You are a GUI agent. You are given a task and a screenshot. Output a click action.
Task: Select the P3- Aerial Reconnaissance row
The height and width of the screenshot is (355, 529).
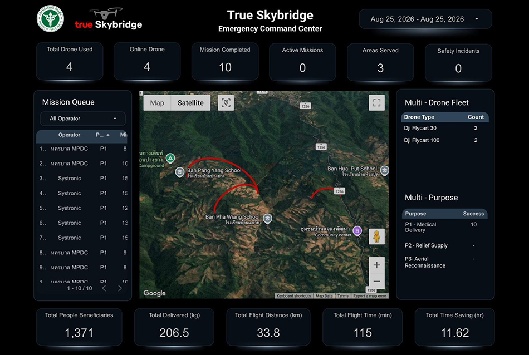[445, 262]
